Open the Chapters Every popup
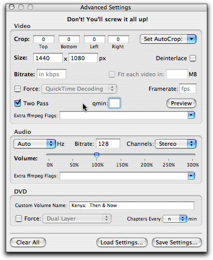This screenshot has height=260, width=213. tap(175, 219)
